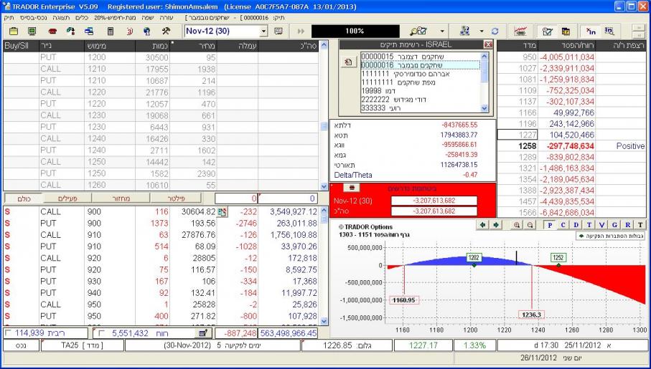Click the פילטר filter button

click(177, 197)
